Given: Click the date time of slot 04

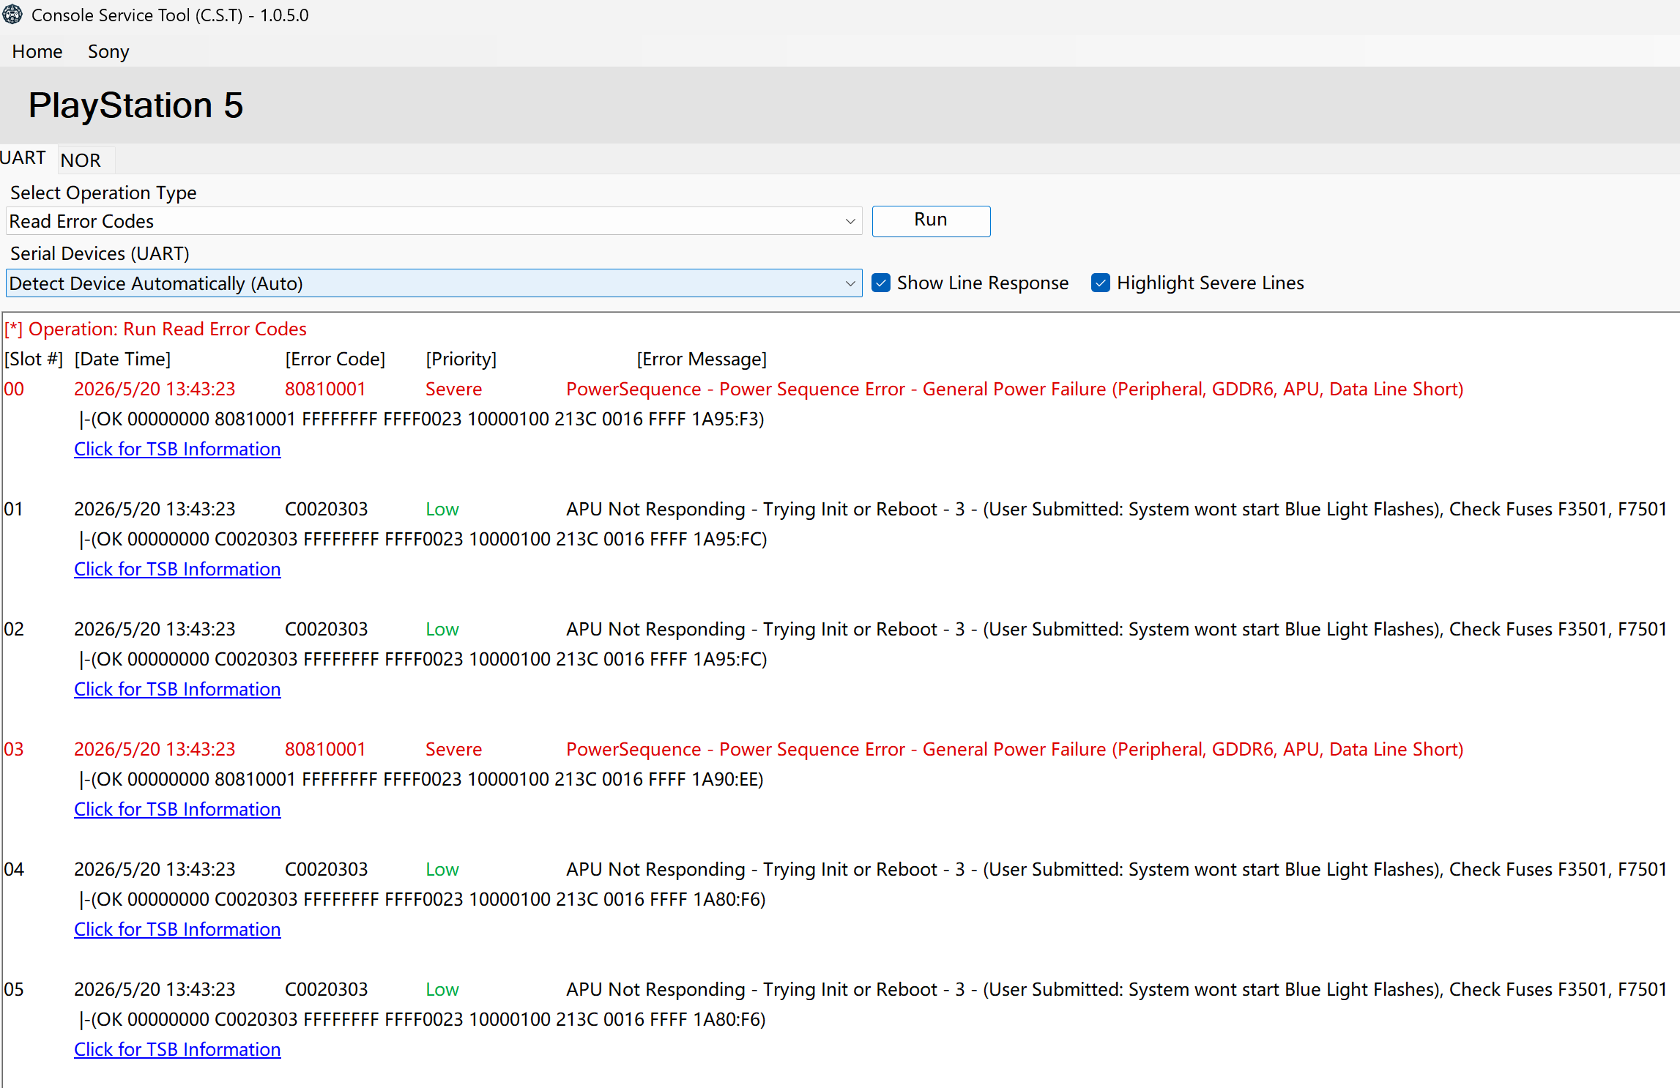Looking at the screenshot, I should 155,869.
